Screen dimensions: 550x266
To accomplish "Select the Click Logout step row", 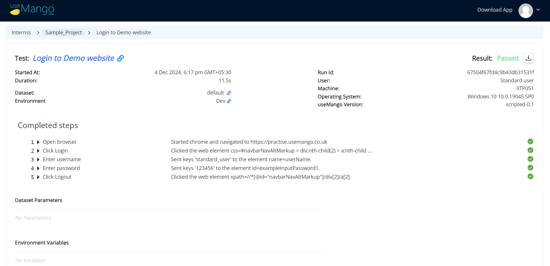I will tap(57, 177).
